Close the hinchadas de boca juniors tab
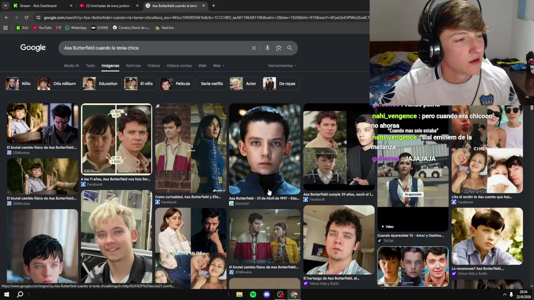The height and width of the screenshot is (300, 534). [137, 6]
